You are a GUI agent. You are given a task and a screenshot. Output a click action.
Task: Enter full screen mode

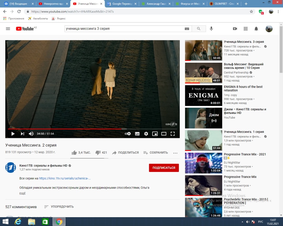[x=172, y=134]
